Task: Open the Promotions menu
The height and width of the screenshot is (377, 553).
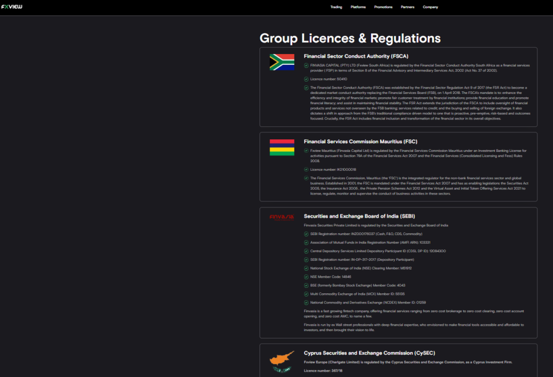Action: [383, 7]
